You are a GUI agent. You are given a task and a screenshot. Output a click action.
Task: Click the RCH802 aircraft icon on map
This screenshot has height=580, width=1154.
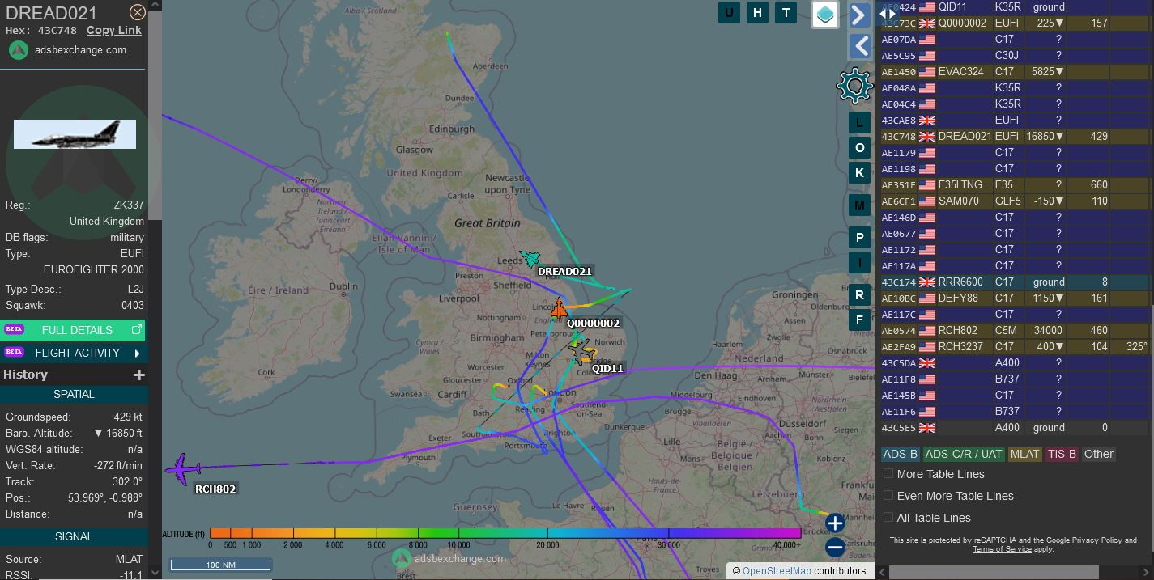click(183, 468)
